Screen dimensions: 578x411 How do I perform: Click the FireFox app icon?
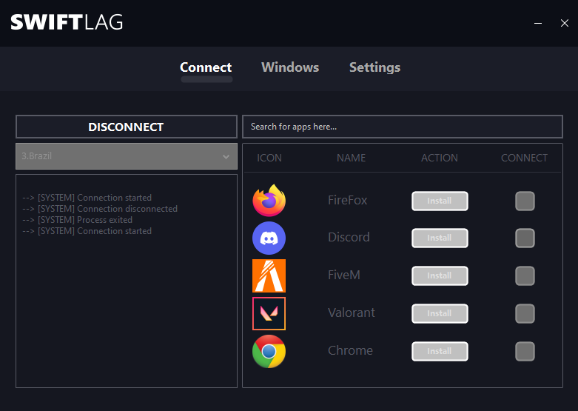tap(269, 201)
